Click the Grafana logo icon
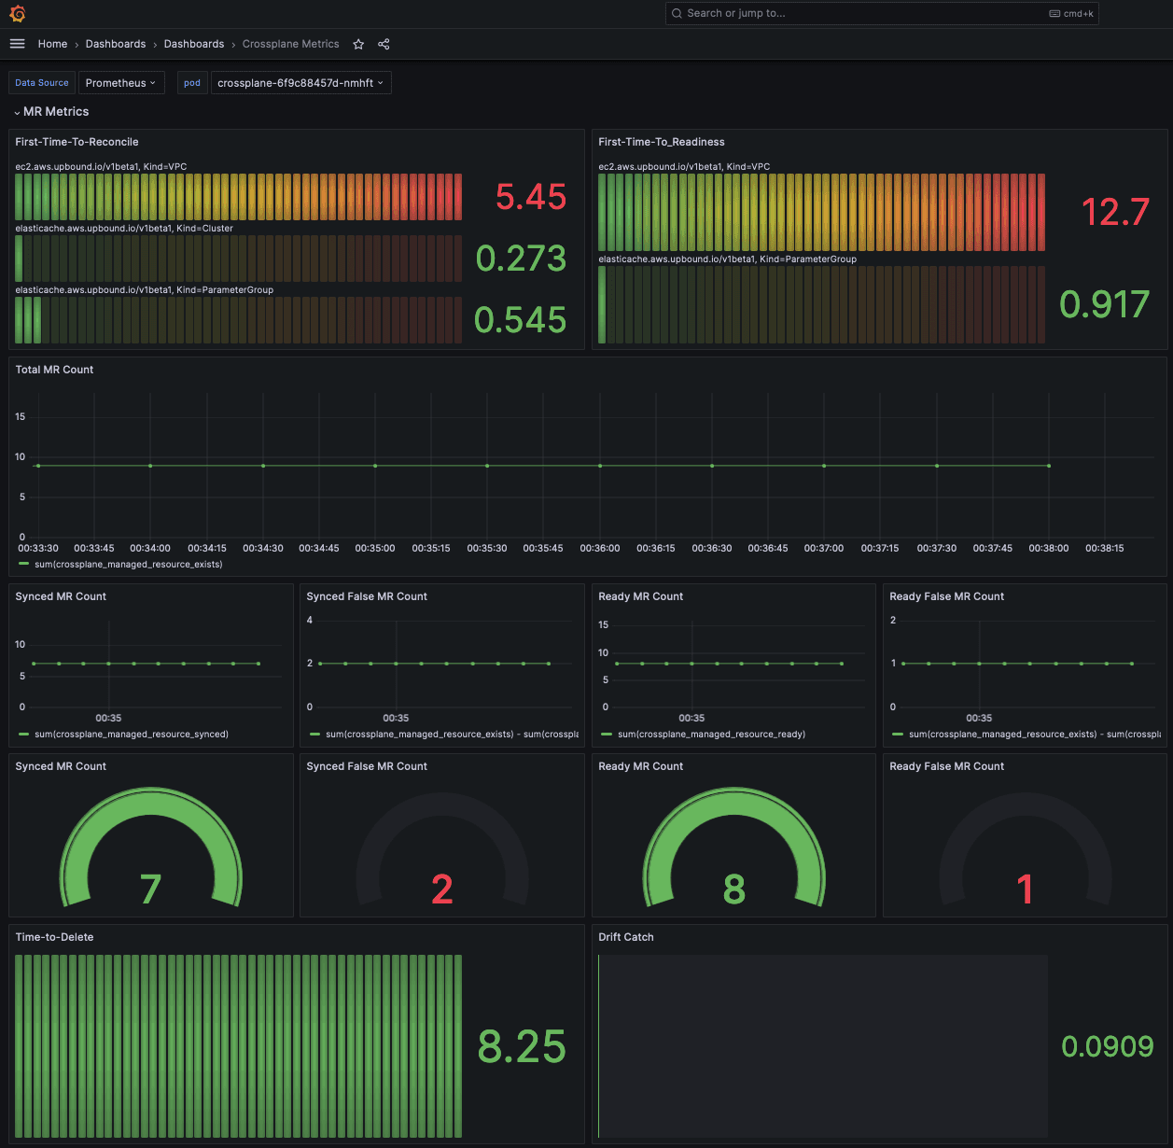 [17, 13]
